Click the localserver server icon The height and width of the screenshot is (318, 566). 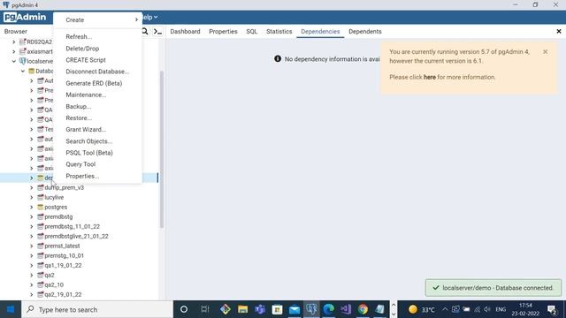(x=22, y=61)
